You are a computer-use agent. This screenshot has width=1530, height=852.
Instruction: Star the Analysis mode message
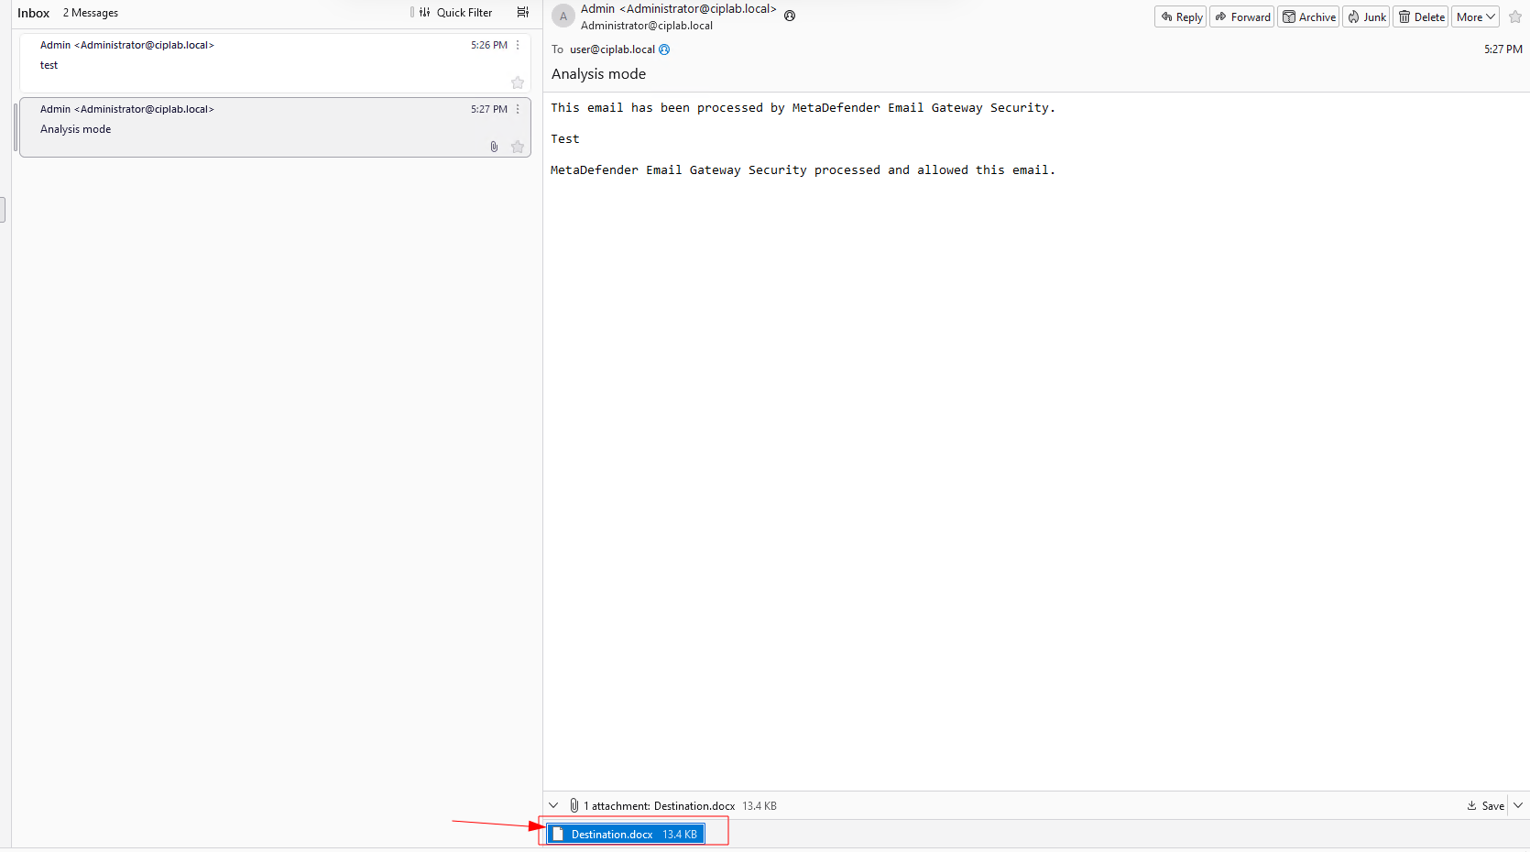point(518,147)
